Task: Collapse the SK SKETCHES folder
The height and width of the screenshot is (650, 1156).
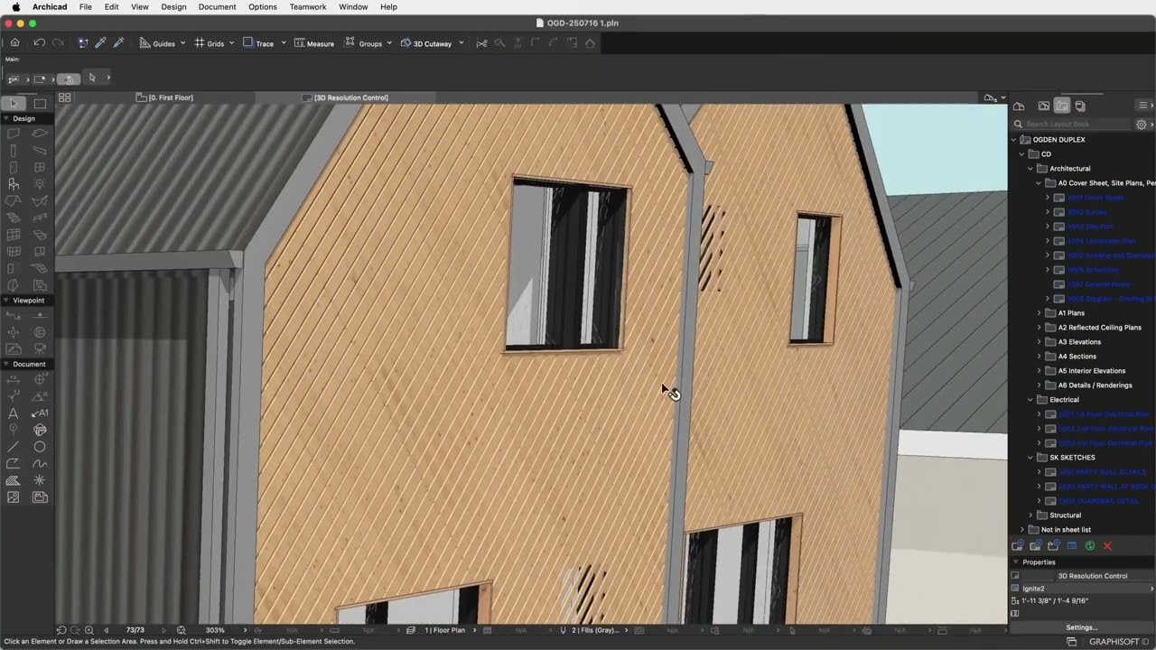Action: [x=1030, y=458]
